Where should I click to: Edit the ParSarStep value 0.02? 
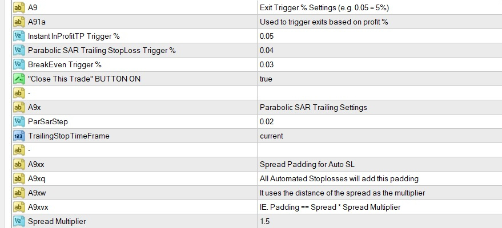pos(266,121)
